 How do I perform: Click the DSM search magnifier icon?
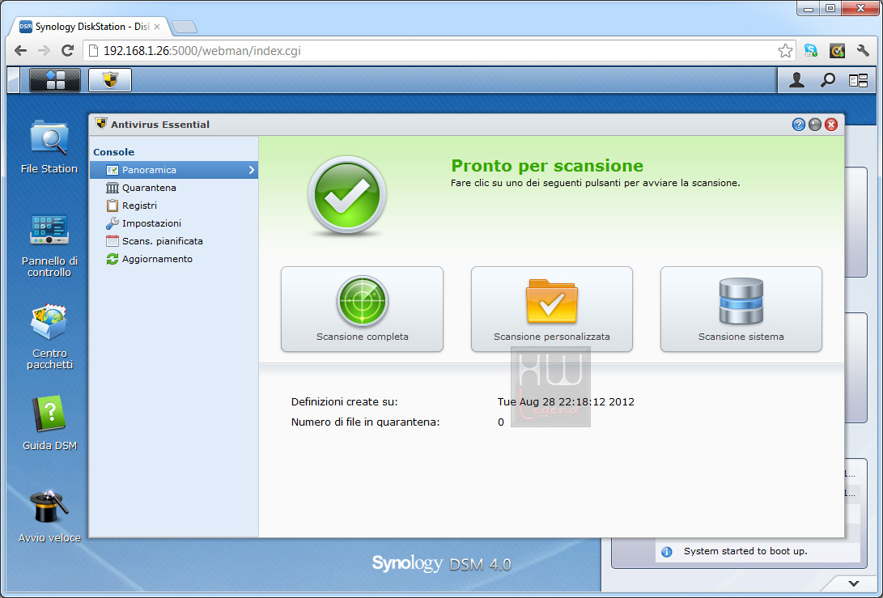(827, 81)
